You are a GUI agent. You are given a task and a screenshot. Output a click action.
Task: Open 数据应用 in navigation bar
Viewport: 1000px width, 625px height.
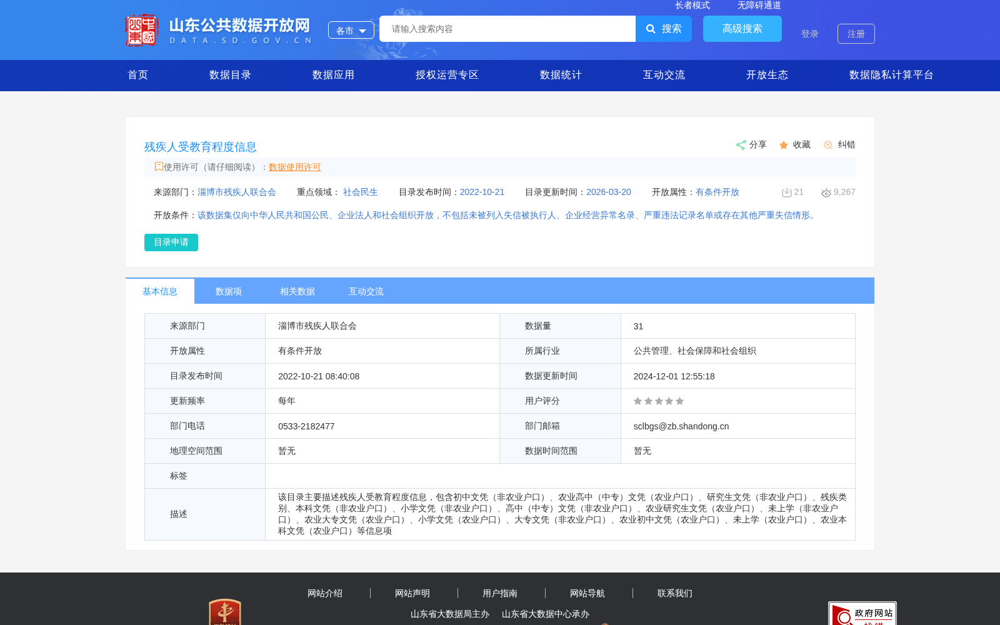333,75
